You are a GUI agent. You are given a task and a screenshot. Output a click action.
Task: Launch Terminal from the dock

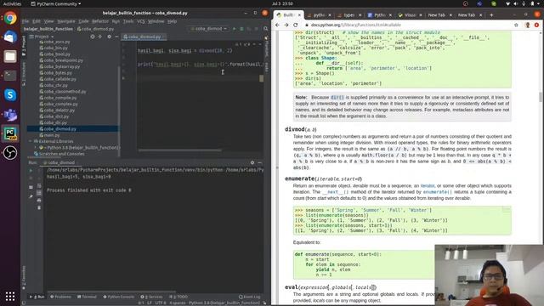point(10,76)
